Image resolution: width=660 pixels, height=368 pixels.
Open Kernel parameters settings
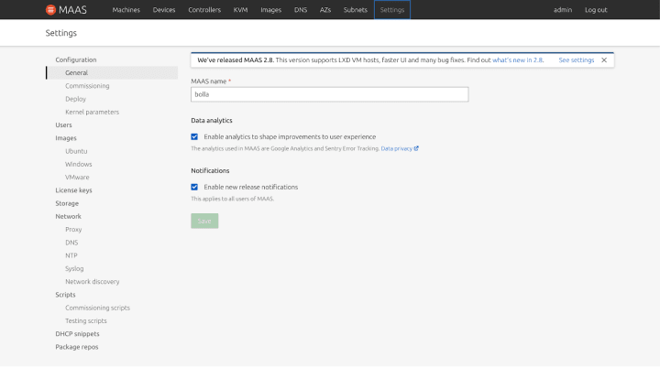pyautogui.click(x=93, y=112)
